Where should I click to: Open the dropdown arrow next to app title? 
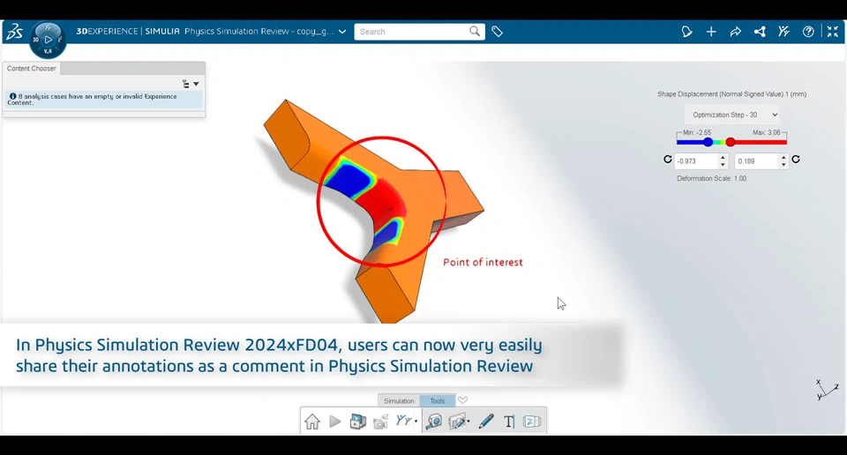point(342,32)
